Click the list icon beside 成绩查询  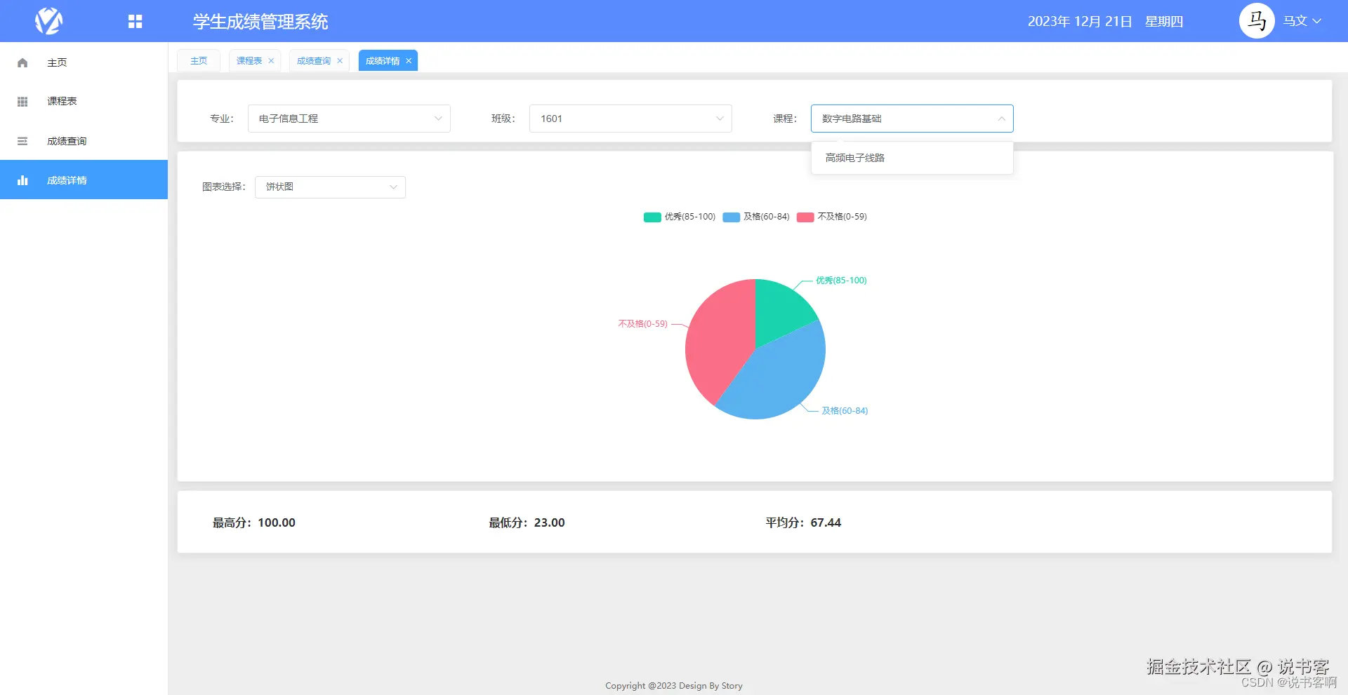point(22,141)
